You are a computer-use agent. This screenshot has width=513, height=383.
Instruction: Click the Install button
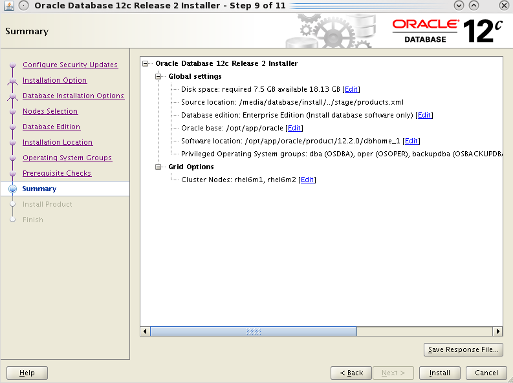440,373
